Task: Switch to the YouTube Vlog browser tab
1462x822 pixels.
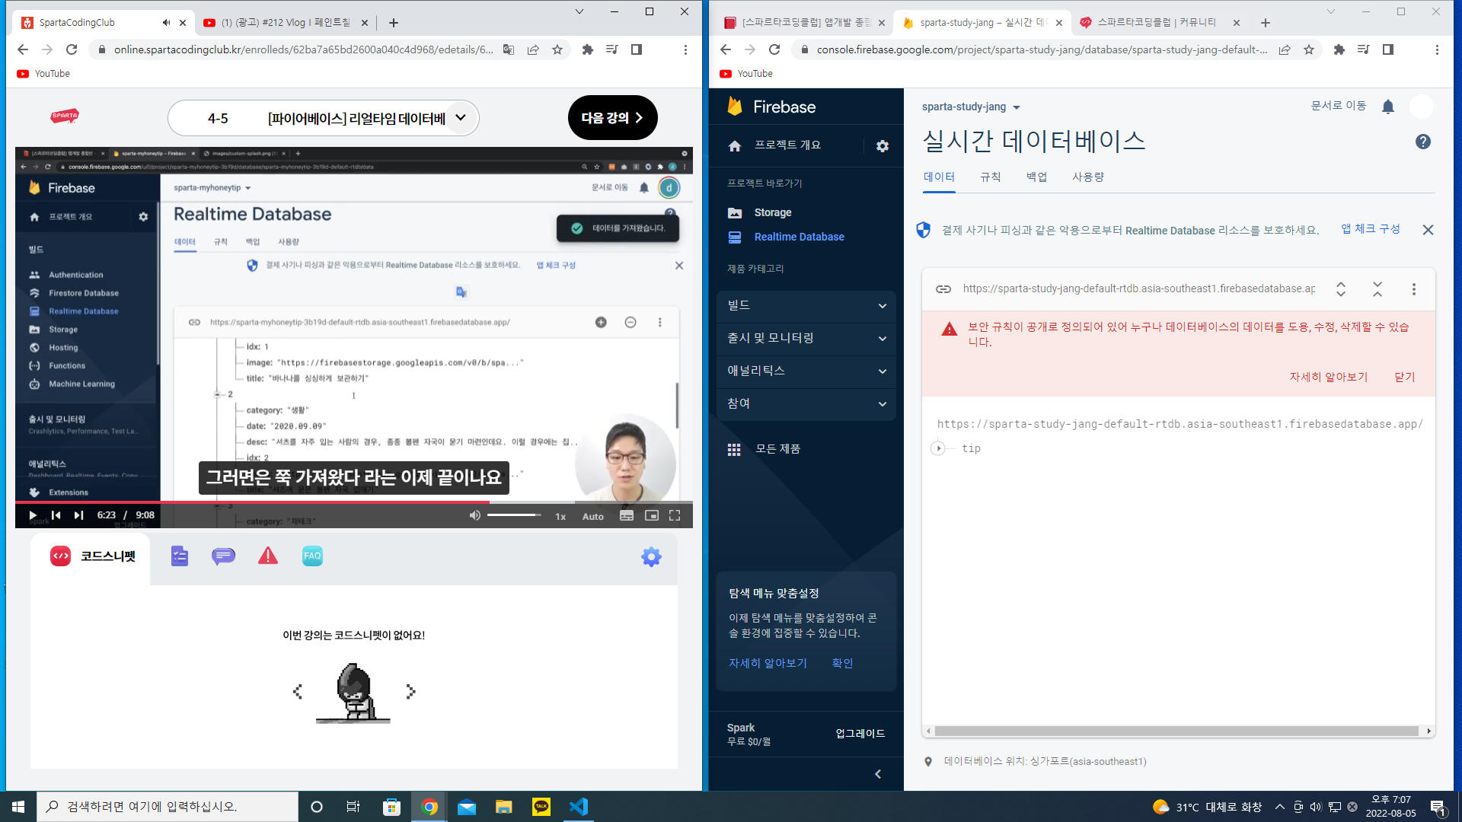Action: [x=286, y=23]
